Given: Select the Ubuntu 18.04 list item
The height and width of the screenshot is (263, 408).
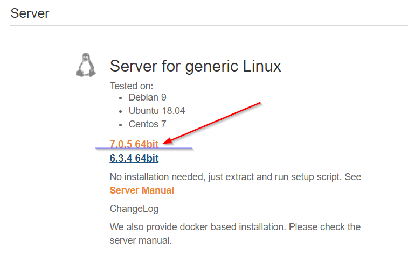Looking at the screenshot, I should pos(157,111).
